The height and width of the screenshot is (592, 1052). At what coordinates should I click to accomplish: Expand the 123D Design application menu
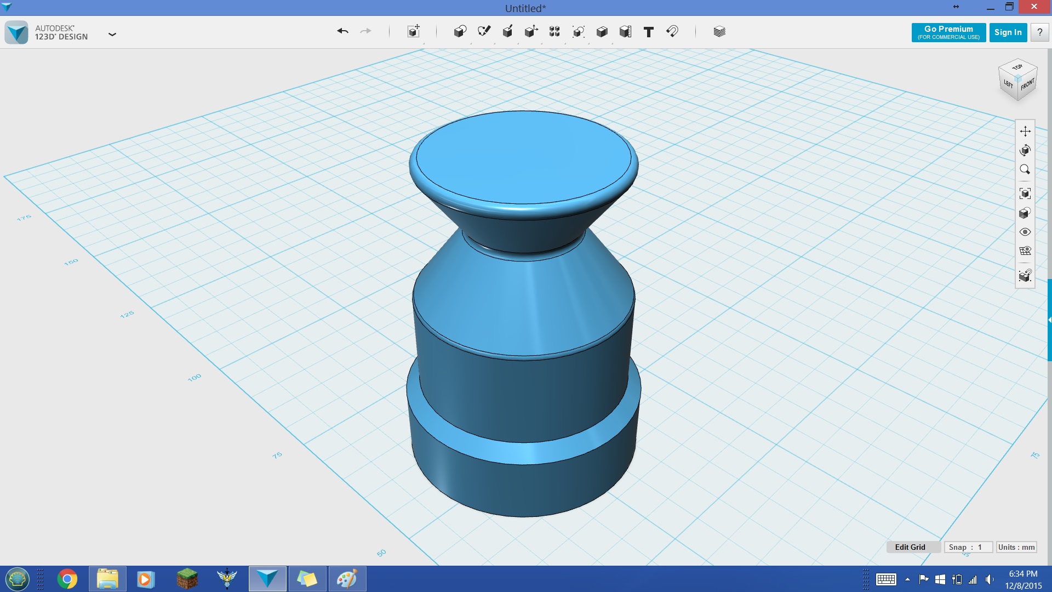click(x=112, y=34)
